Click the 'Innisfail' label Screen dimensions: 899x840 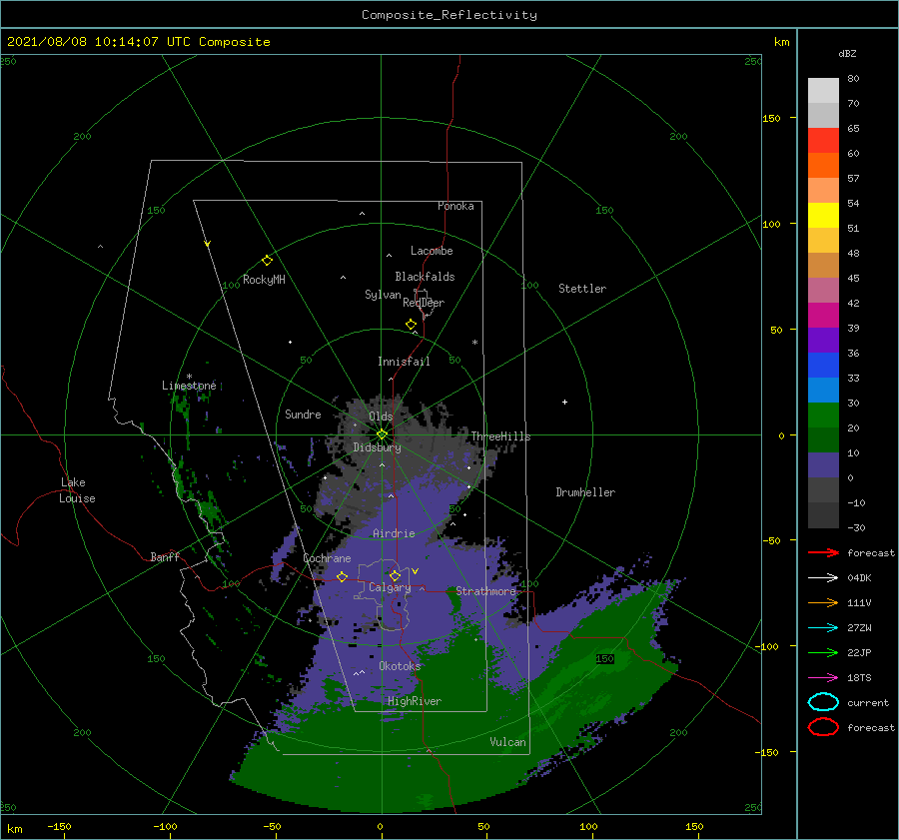[404, 362]
